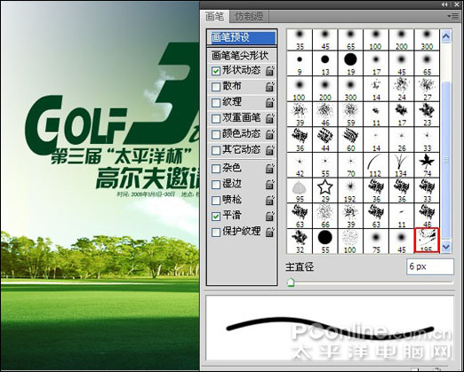Switch to the 画笔 tab
Image resolution: width=464 pixels, height=372 pixels.
[215, 16]
